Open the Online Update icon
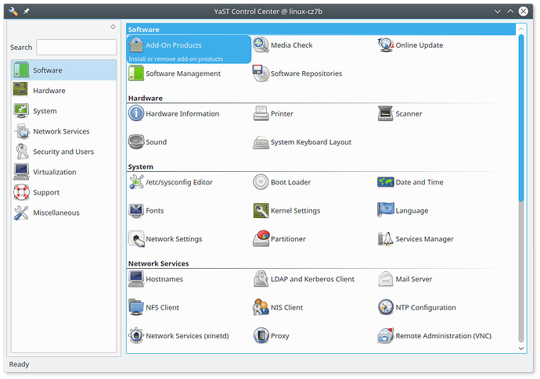 (x=386, y=45)
